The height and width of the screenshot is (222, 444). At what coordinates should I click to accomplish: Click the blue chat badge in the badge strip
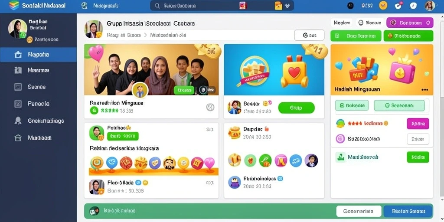pyautogui.click(x=111, y=163)
